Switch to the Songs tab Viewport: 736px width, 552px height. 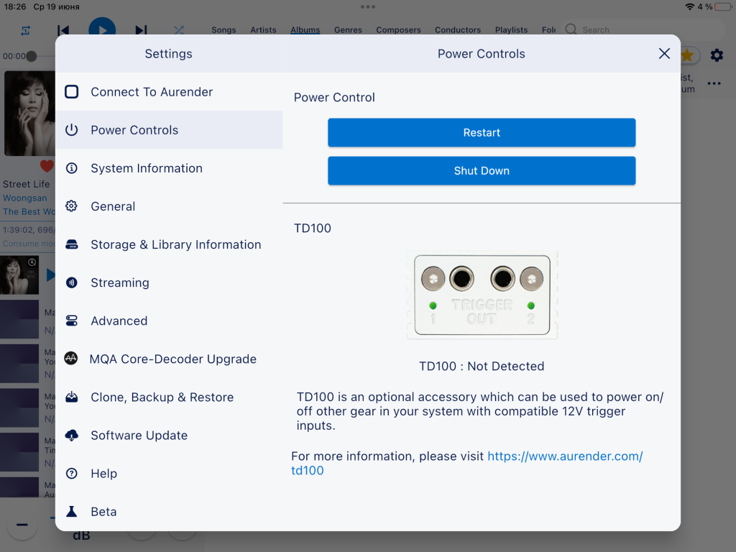coord(224,30)
